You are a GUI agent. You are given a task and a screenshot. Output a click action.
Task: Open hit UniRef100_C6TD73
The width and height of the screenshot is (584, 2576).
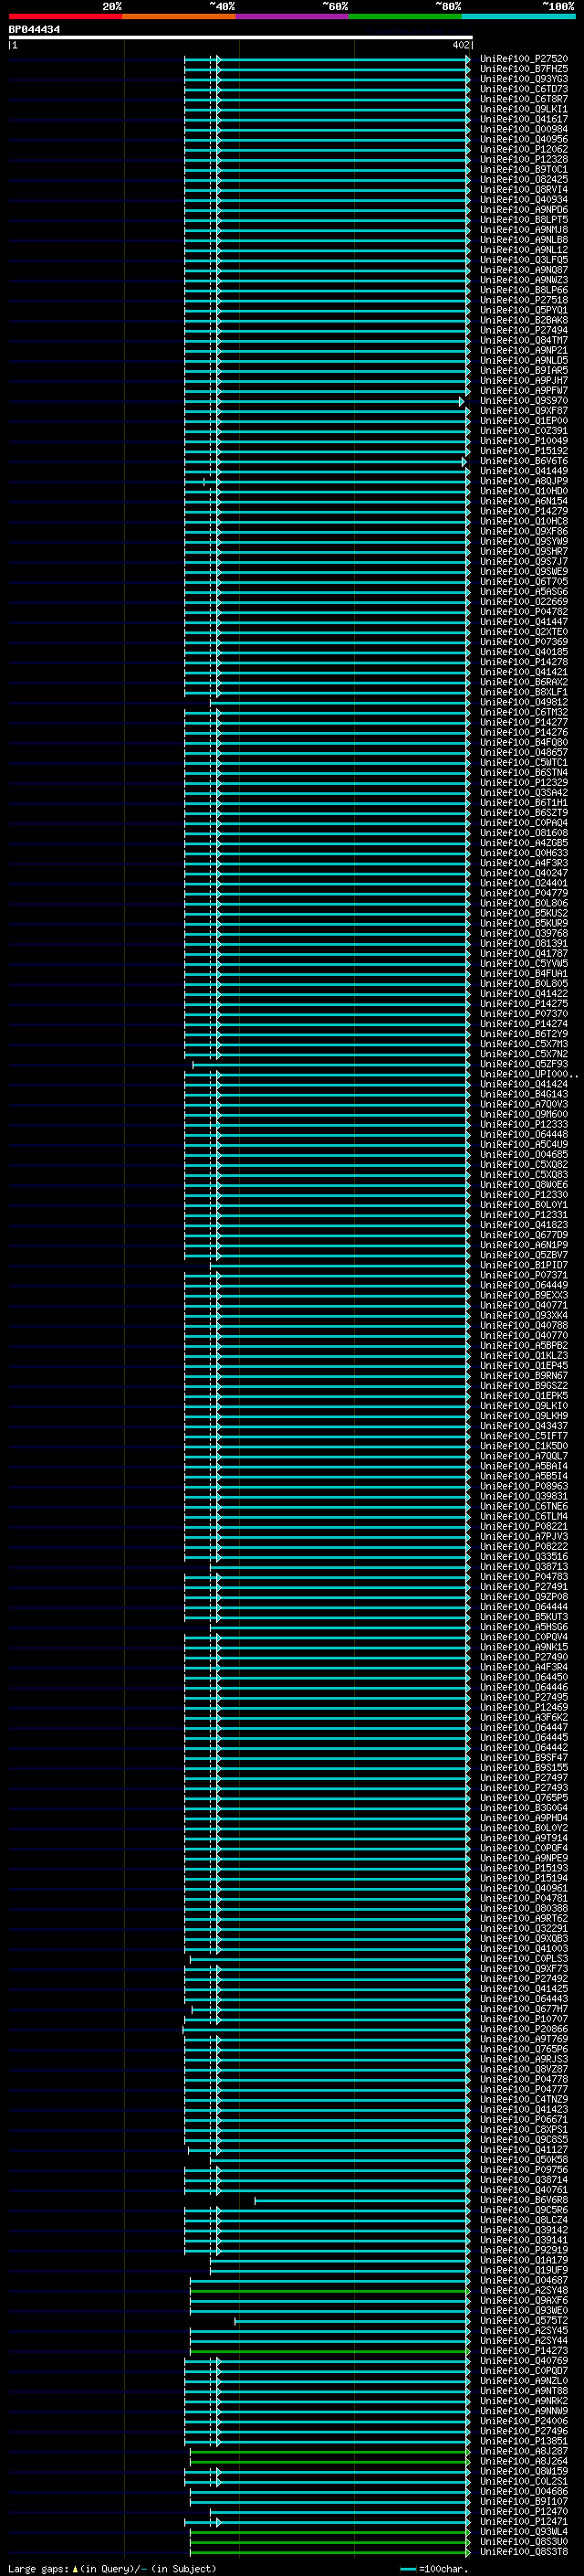(524, 90)
